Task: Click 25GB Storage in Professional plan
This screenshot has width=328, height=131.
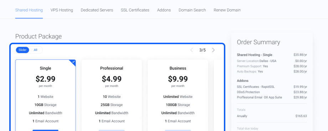Action: click(x=112, y=105)
